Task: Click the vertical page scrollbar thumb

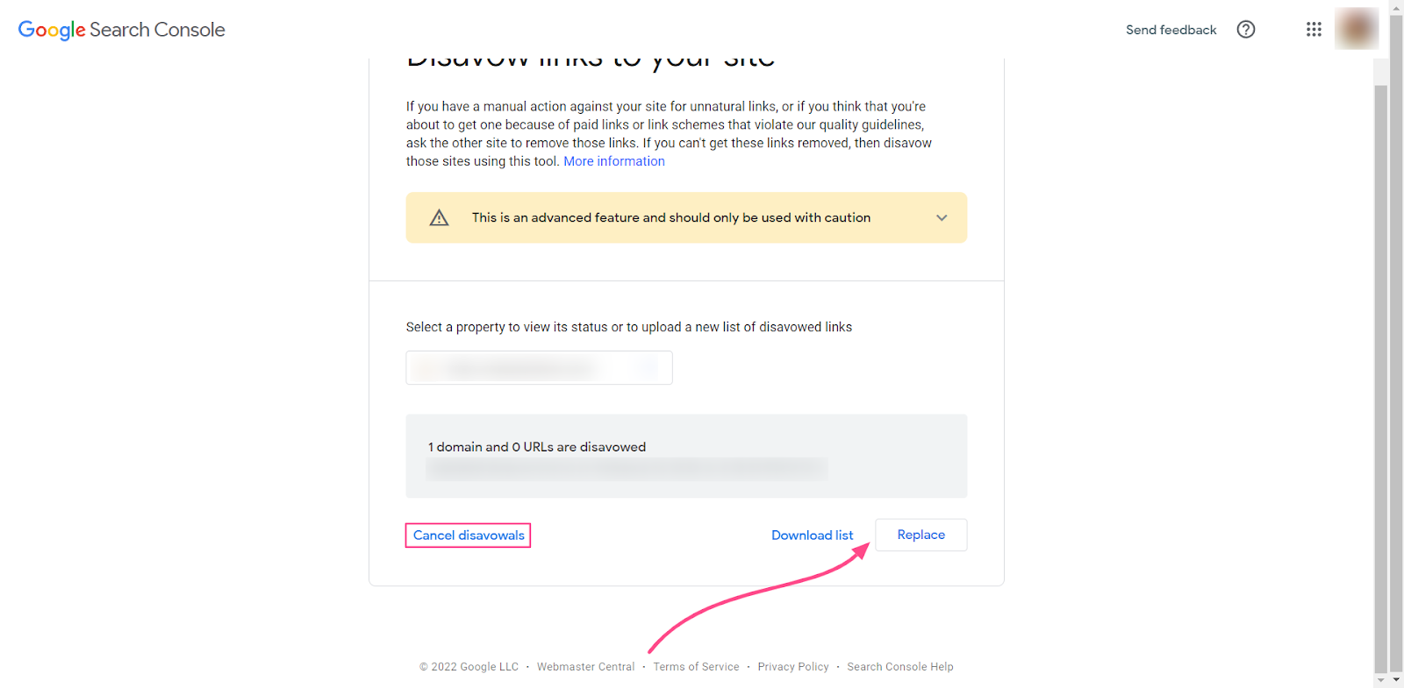Action: click(x=1381, y=377)
